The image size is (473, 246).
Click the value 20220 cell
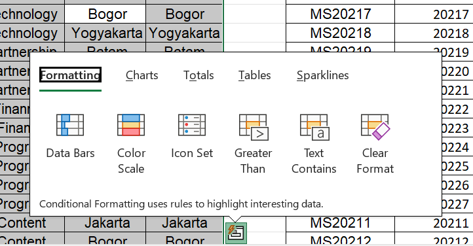pyautogui.click(x=457, y=71)
